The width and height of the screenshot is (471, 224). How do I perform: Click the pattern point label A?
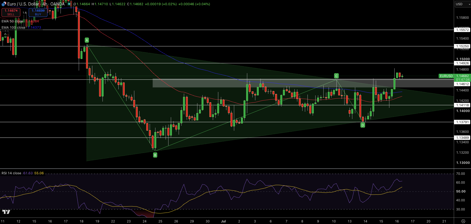[x=87, y=40]
